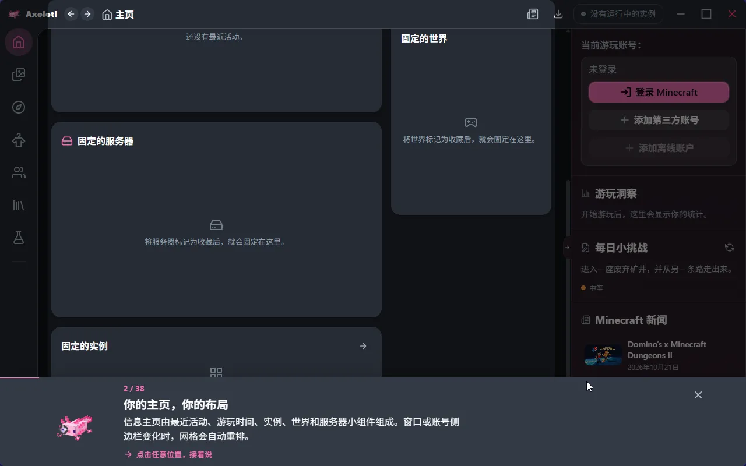
Task: Collapse the account sidebar with arrow handle
Action: tap(567, 248)
